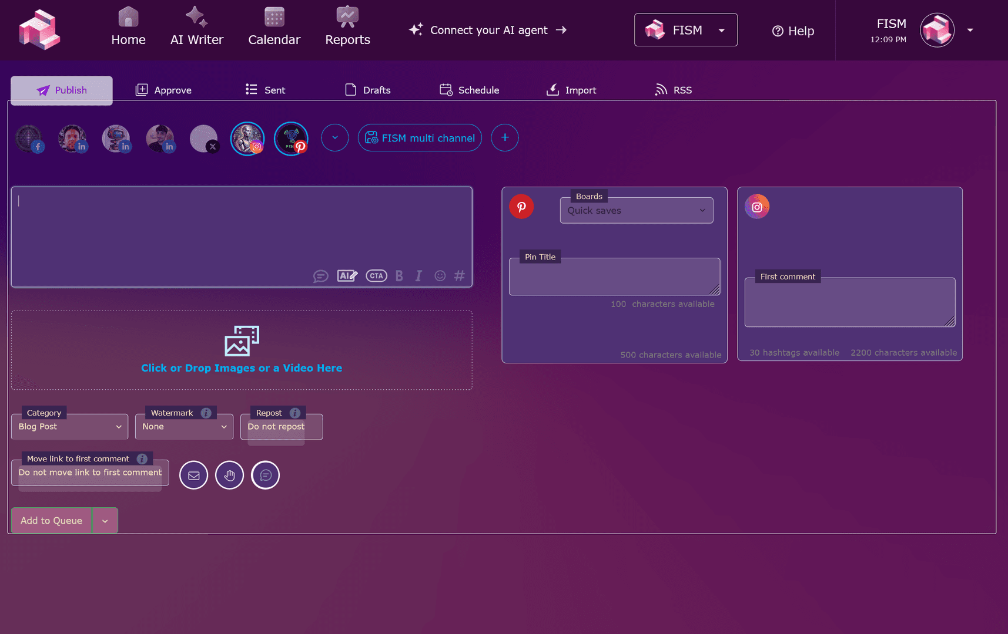This screenshot has height=634, width=1008.
Task: Toggle italic formatting in post editor
Action: [x=418, y=275]
